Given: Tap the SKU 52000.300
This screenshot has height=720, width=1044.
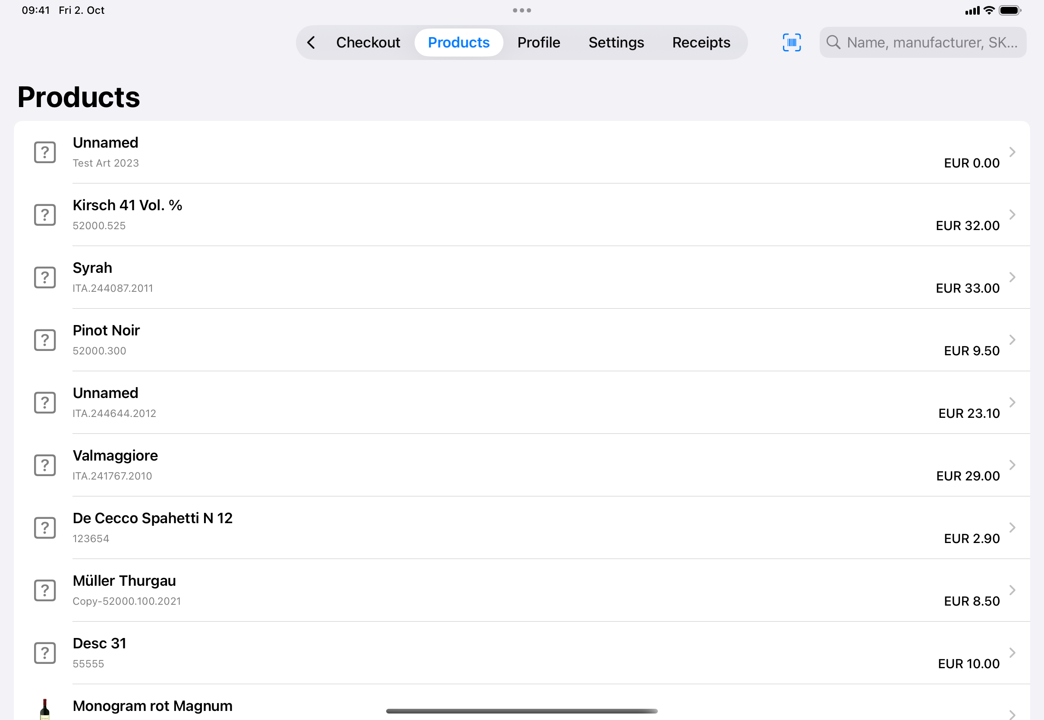Looking at the screenshot, I should tap(100, 351).
